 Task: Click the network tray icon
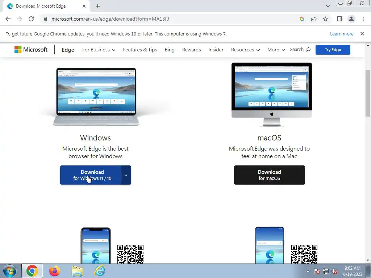(326, 271)
